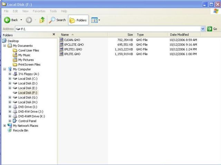This screenshot has width=221, height=165.
Task: Open the File menu
Action: [x=6, y=11]
